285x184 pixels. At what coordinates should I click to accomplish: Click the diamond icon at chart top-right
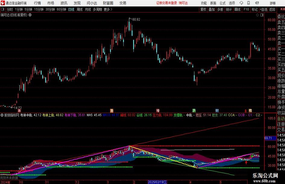pyautogui.click(x=257, y=15)
